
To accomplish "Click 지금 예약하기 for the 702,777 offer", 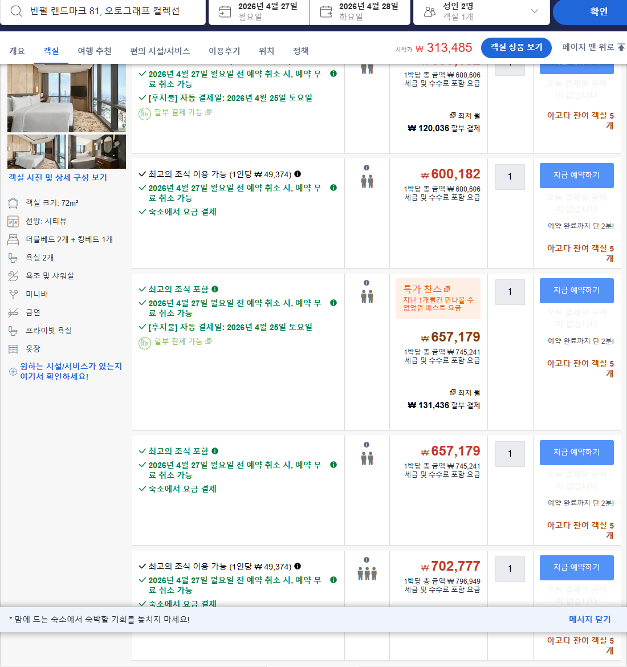I will [576, 568].
